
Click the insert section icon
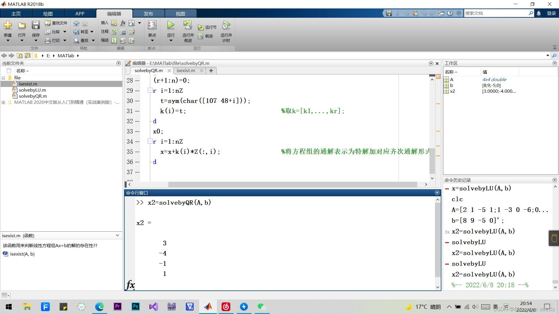pos(114,23)
